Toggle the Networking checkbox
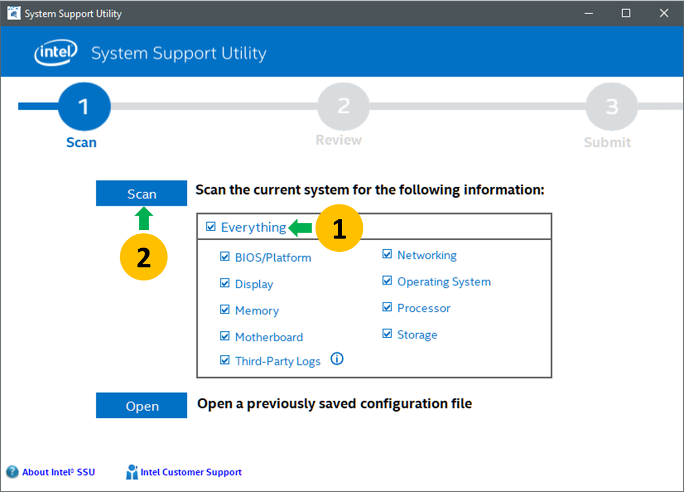Viewport: 684px width, 492px height. [387, 255]
